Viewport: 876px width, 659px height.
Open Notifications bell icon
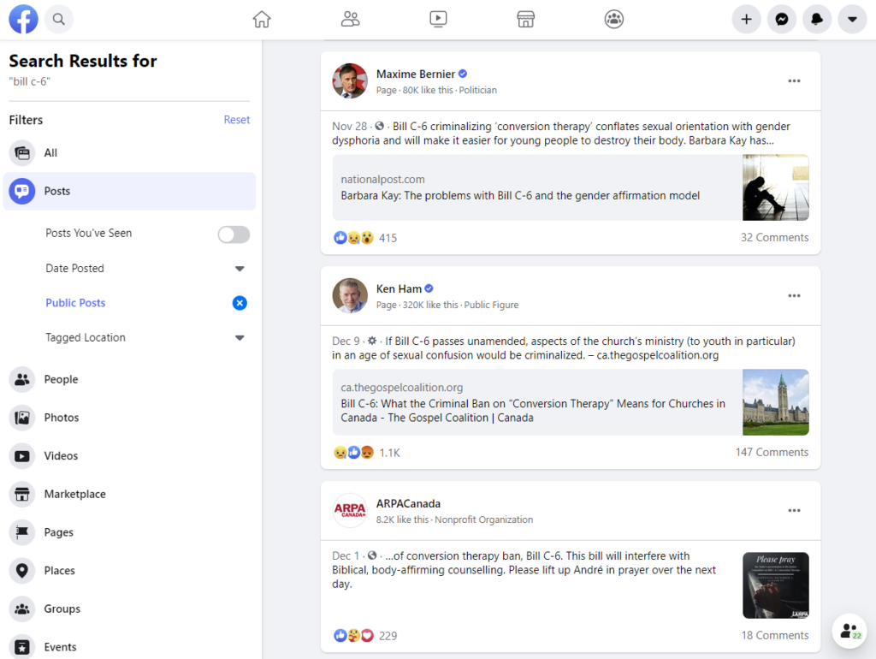[x=817, y=19]
